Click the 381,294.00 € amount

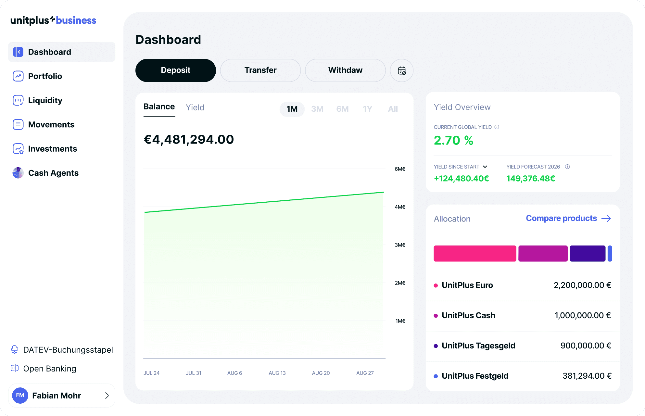[x=587, y=376]
